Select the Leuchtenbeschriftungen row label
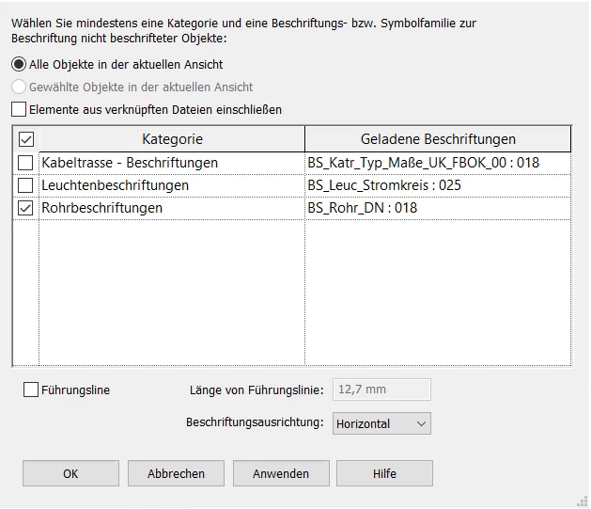 click(115, 185)
